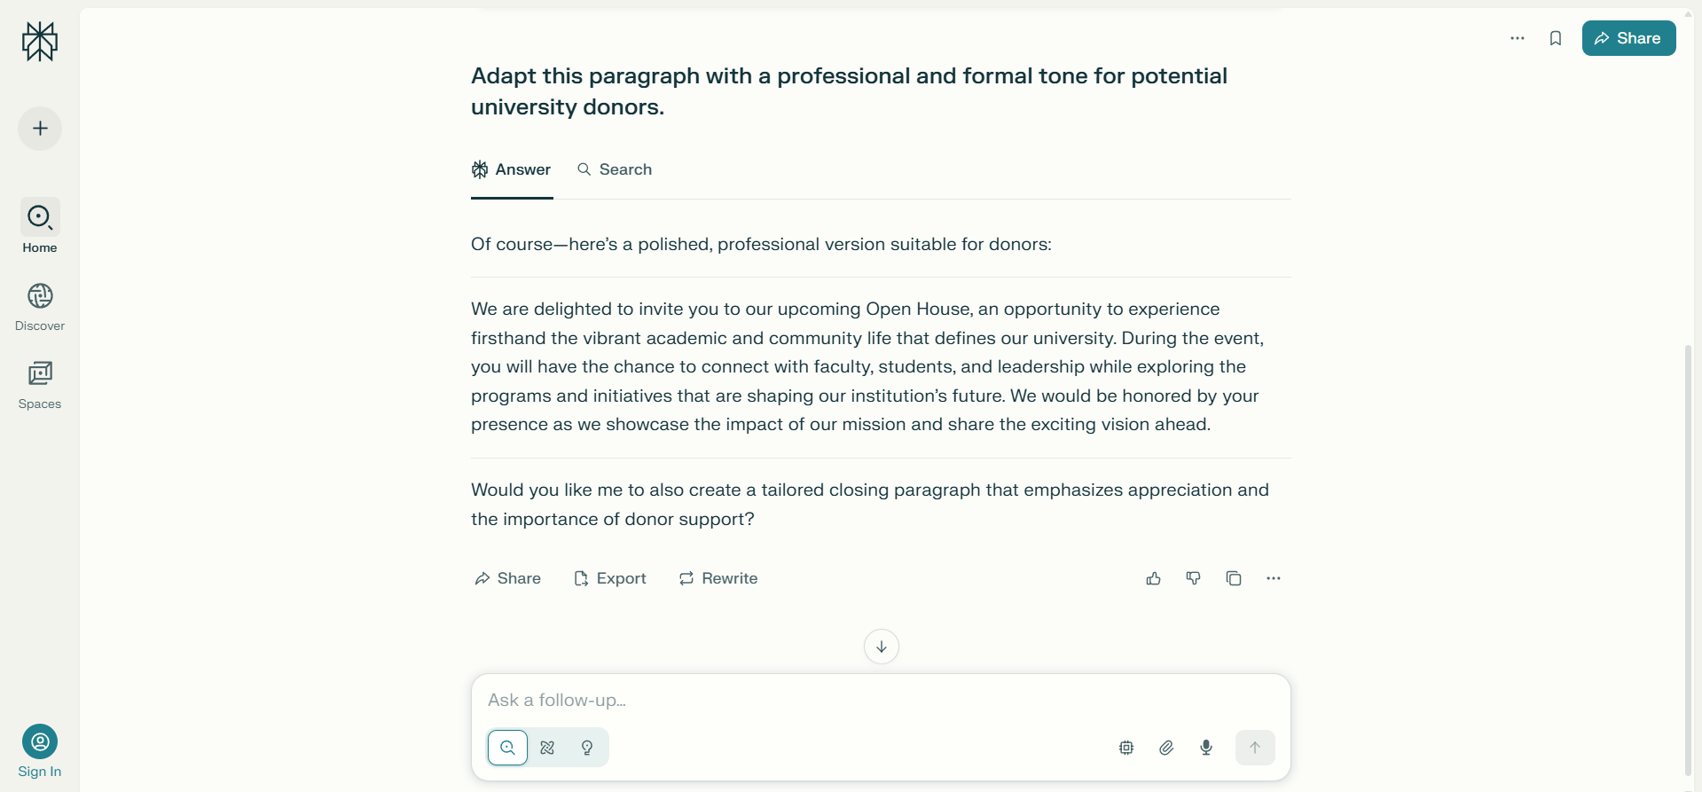This screenshot has width=1702, height=792.
Task: Open the answer's more actions menu
Action: click(1274, 578)
